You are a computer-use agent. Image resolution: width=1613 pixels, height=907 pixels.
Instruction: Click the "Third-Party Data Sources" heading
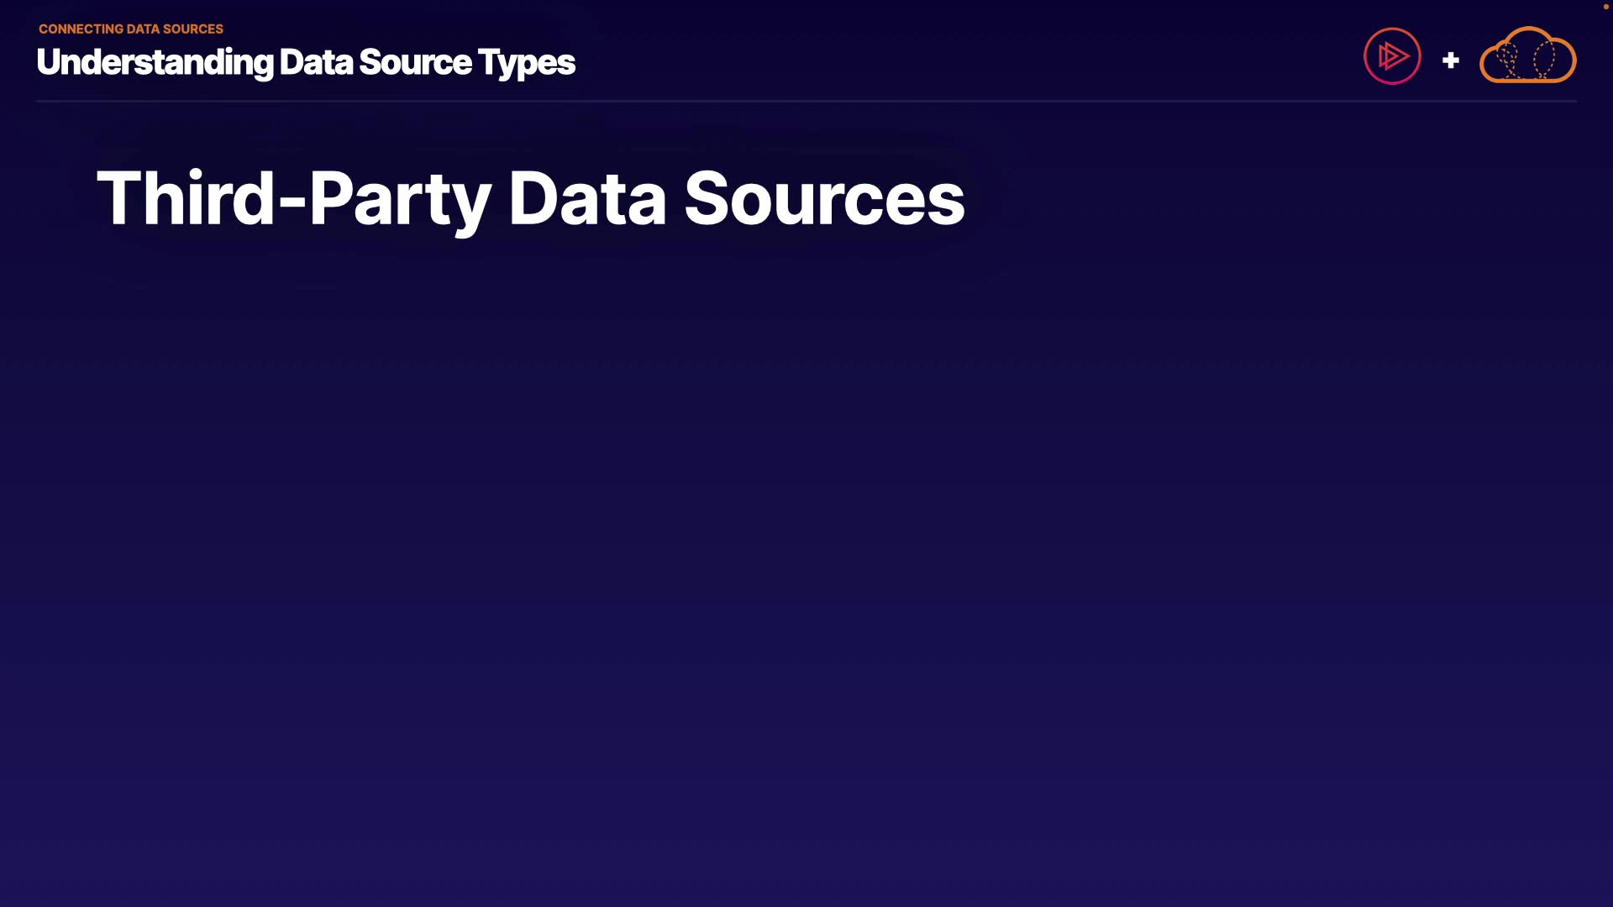pyautogui.click(x=530, y=199)
